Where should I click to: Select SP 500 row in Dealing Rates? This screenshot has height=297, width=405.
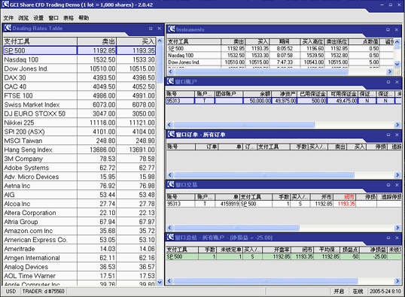(x=80, y=50)
